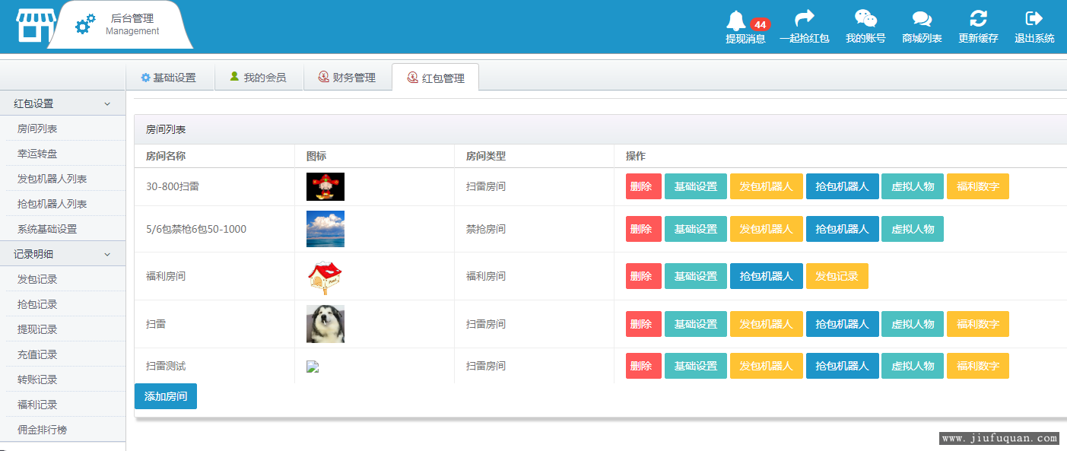The height and width of the screenshot is (451, 1067).
Task: Click the husky dog room thumbnail
Action: tap(325, 324)
